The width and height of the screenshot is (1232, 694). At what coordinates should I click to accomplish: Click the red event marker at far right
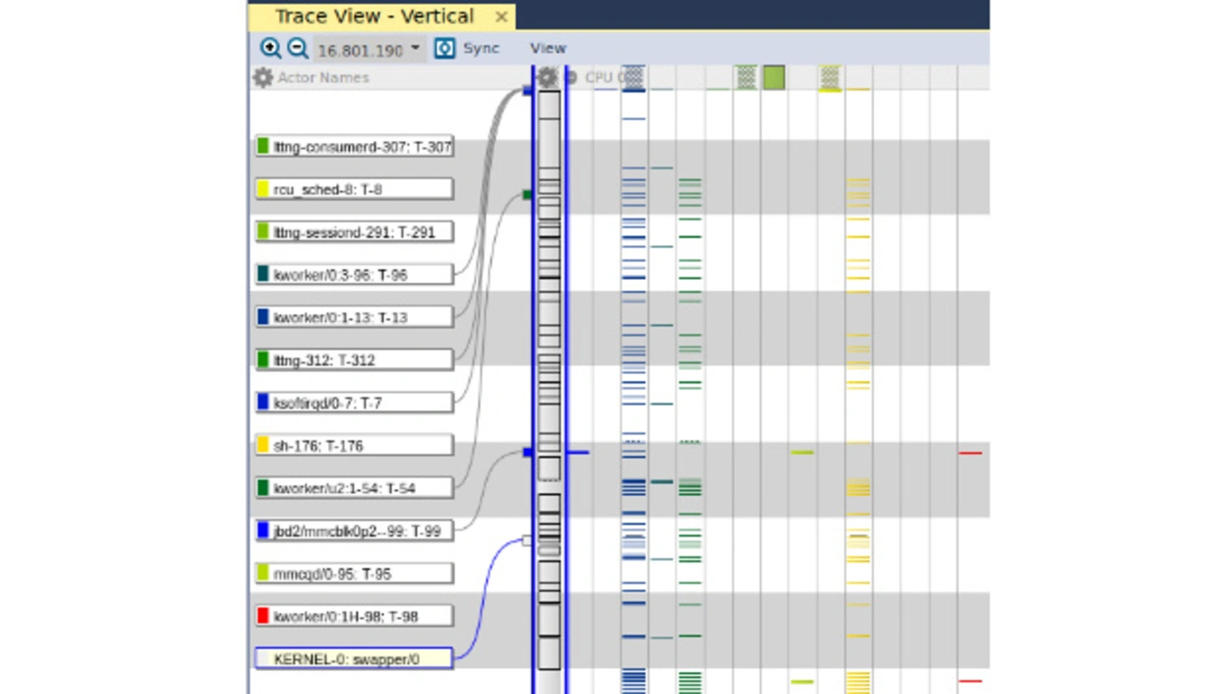coord(970,453)
